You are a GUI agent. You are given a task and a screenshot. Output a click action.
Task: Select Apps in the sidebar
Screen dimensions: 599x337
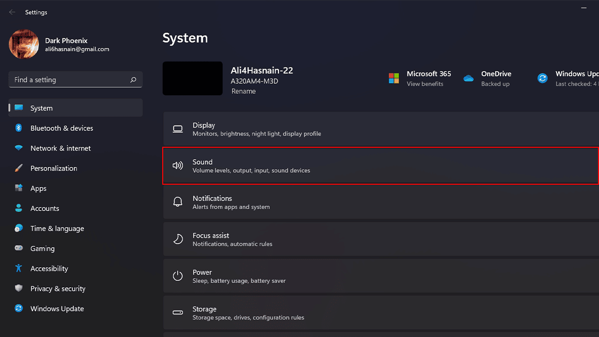tap(38, 189)
